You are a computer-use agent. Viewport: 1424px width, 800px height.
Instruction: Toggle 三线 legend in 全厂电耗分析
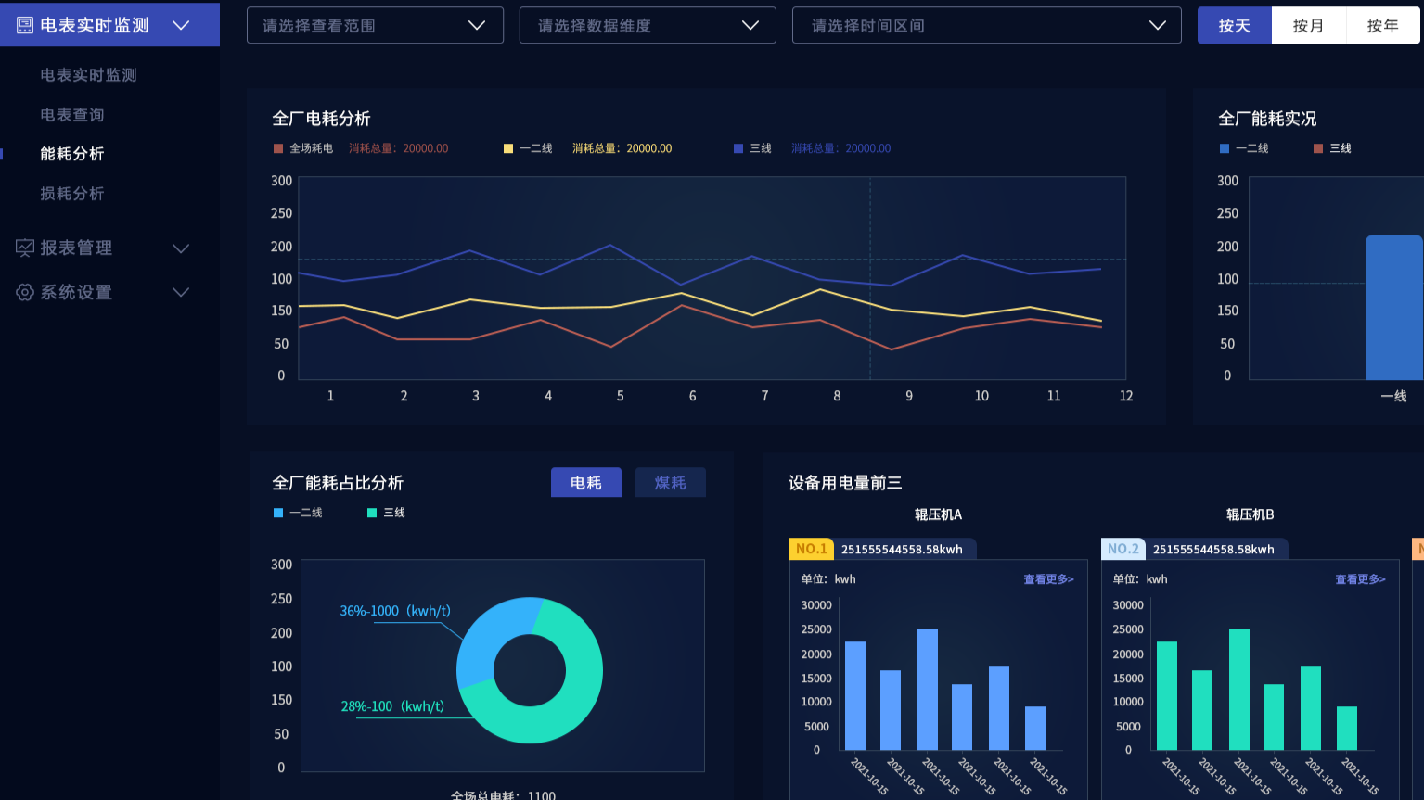pyautogui.click(x=752, y=148)
